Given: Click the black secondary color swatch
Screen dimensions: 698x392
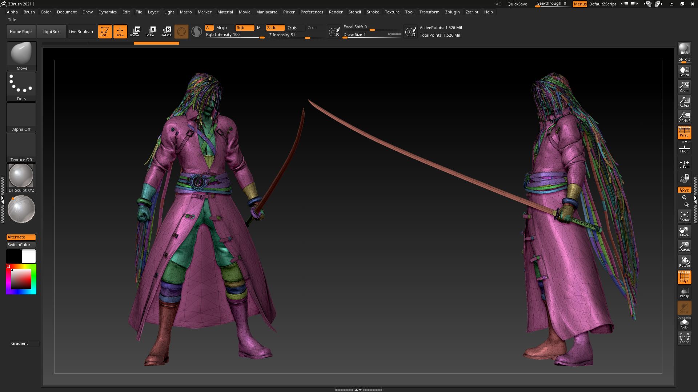Looking at the screenshot, I should (13, 256).
